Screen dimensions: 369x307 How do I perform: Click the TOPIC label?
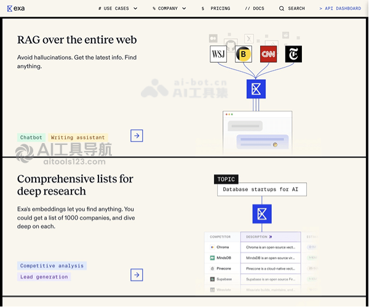point(226,179)
